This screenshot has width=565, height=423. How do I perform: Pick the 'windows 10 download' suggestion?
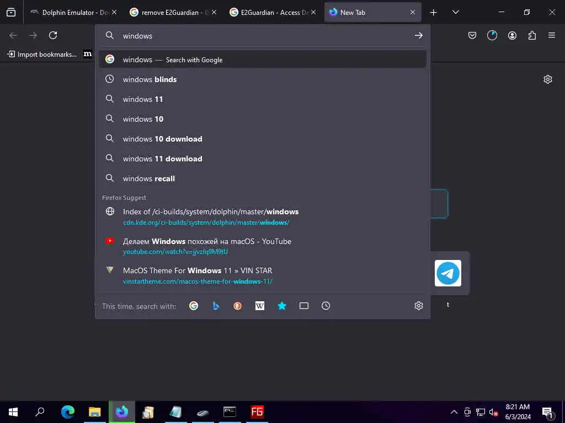click(x=263, y=138)
